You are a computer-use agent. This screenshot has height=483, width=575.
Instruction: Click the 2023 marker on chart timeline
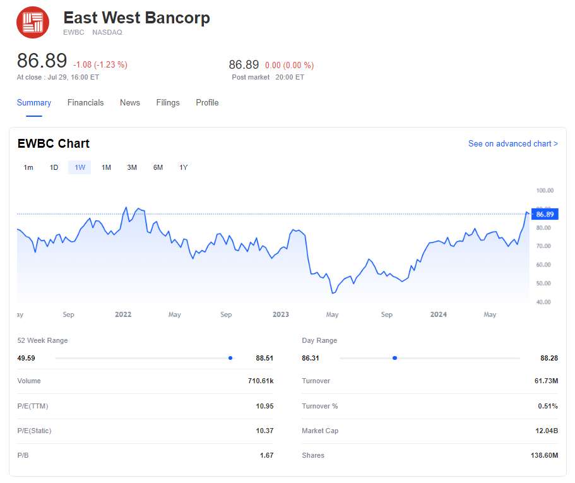point(280,314)
